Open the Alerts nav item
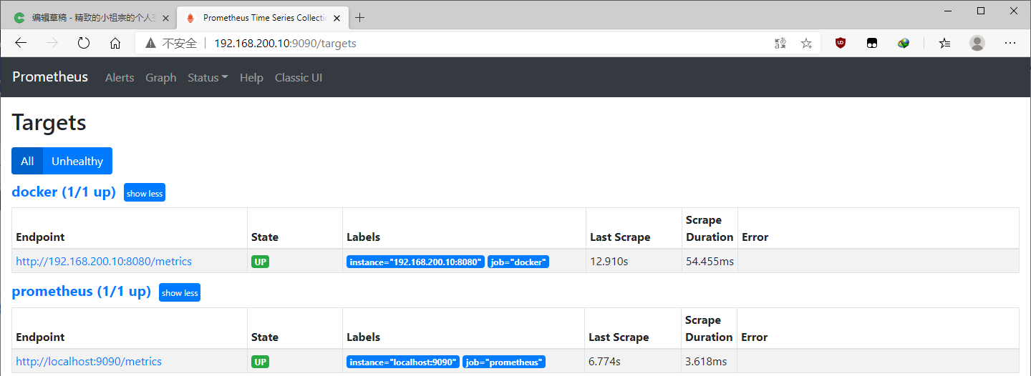Viewport: 1031px width, 376px height. 120,77
